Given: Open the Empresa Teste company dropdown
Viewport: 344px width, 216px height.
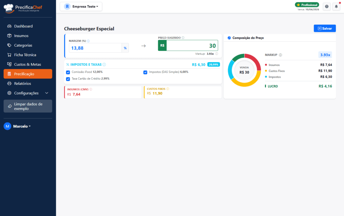Looking at the screenshot, I should coord(81,7).
